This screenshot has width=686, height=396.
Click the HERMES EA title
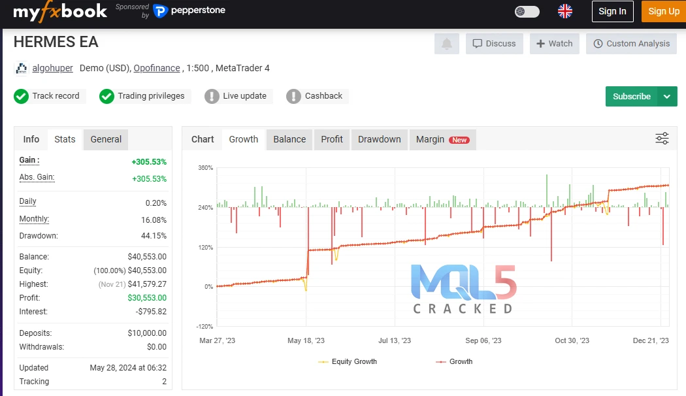pyautogui.click(x=56, y=42)
